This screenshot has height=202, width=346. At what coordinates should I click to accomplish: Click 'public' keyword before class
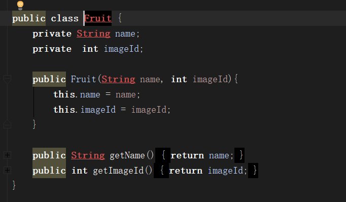pos(29,18)
